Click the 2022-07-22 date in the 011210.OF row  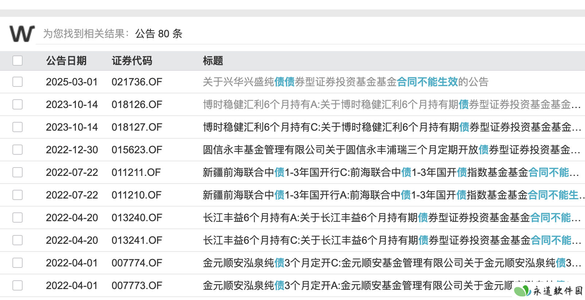tap(72, 195)
